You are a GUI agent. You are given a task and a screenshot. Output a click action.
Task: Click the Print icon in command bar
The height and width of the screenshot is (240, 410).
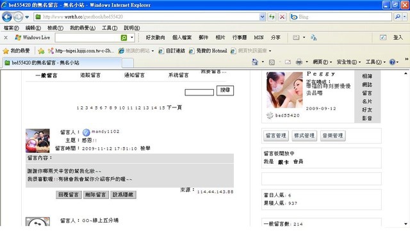(299, 62)
